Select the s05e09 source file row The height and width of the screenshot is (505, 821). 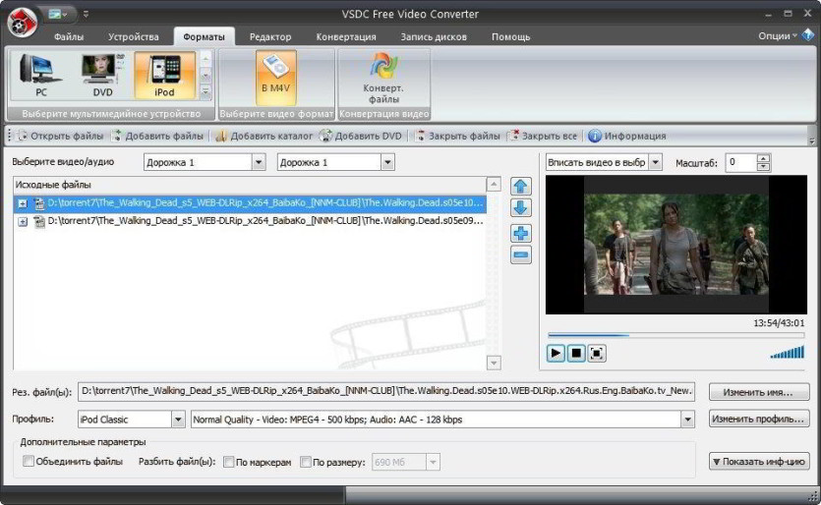(x=250, y=221)
